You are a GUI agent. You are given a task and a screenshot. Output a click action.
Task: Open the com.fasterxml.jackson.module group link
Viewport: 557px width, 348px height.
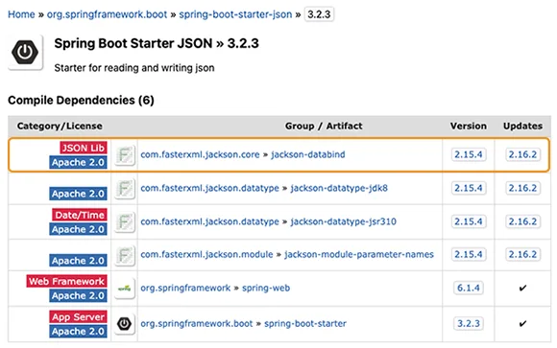coord(206,254)
